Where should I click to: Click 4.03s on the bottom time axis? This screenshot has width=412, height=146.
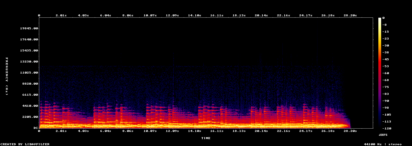83,131
